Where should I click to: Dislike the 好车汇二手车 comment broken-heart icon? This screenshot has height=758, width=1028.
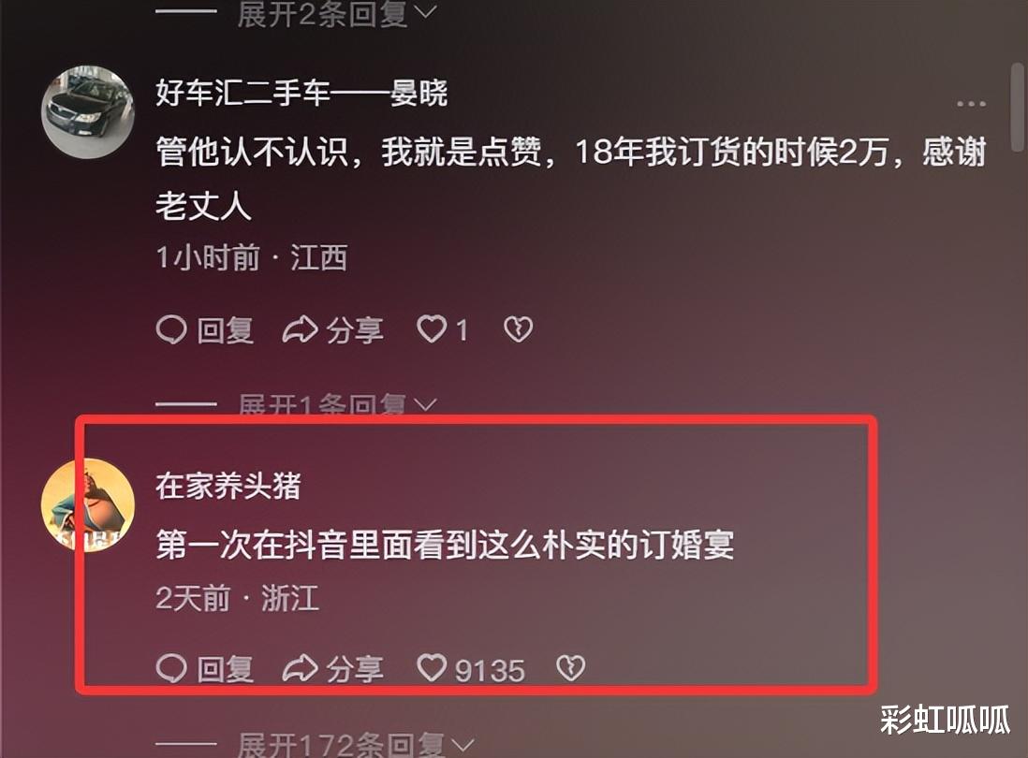click(x=518, y=329)
